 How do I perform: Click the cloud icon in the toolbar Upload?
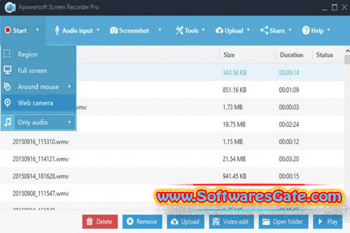click(x=219, y=30)
